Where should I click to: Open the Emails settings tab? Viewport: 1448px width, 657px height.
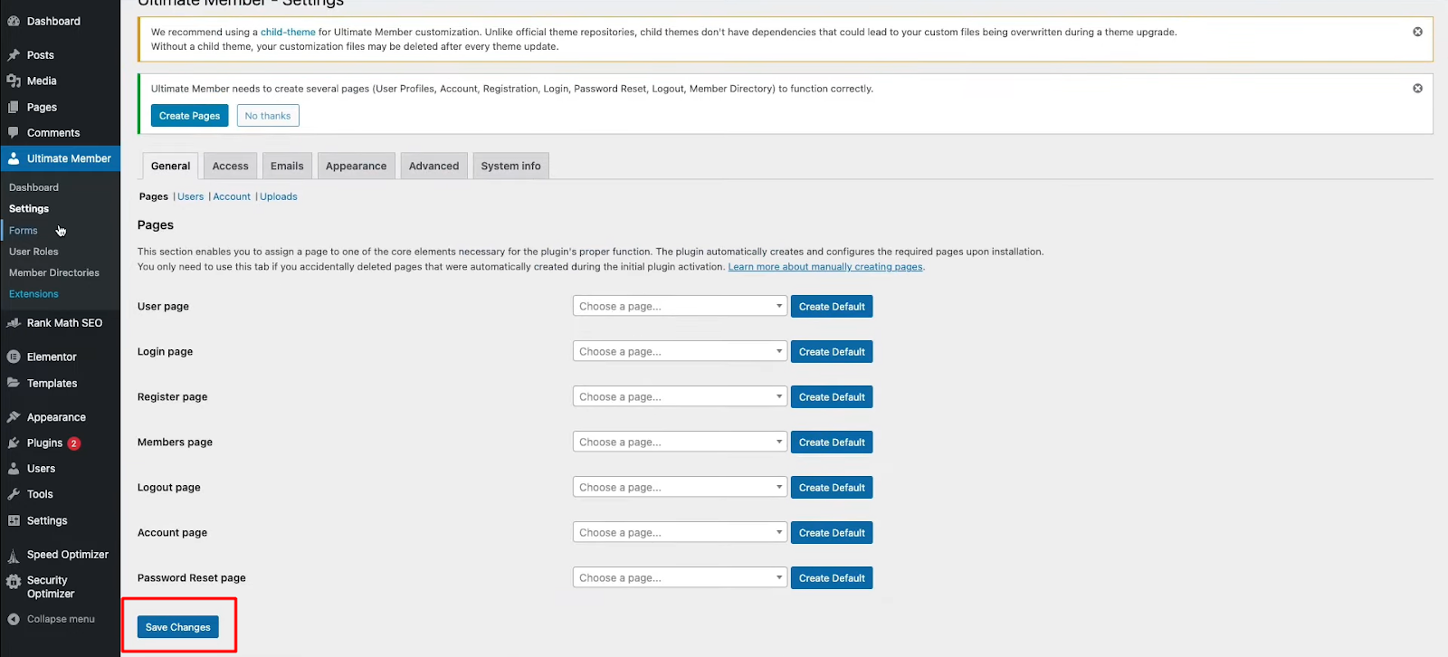(287, 167)
